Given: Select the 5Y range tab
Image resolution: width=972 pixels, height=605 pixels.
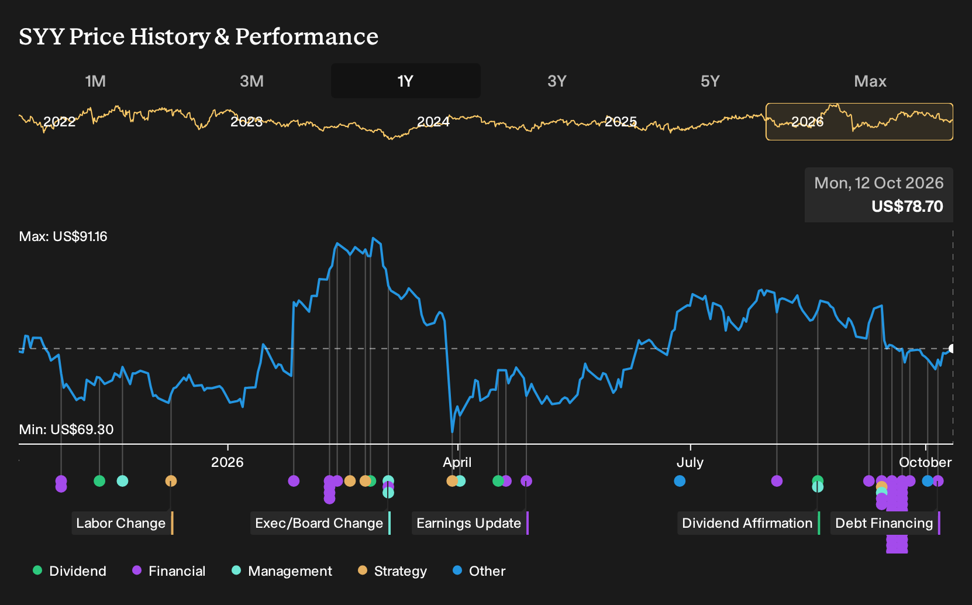Looking at the screenshot, I should pyautogui.click(x=710, y=81).
